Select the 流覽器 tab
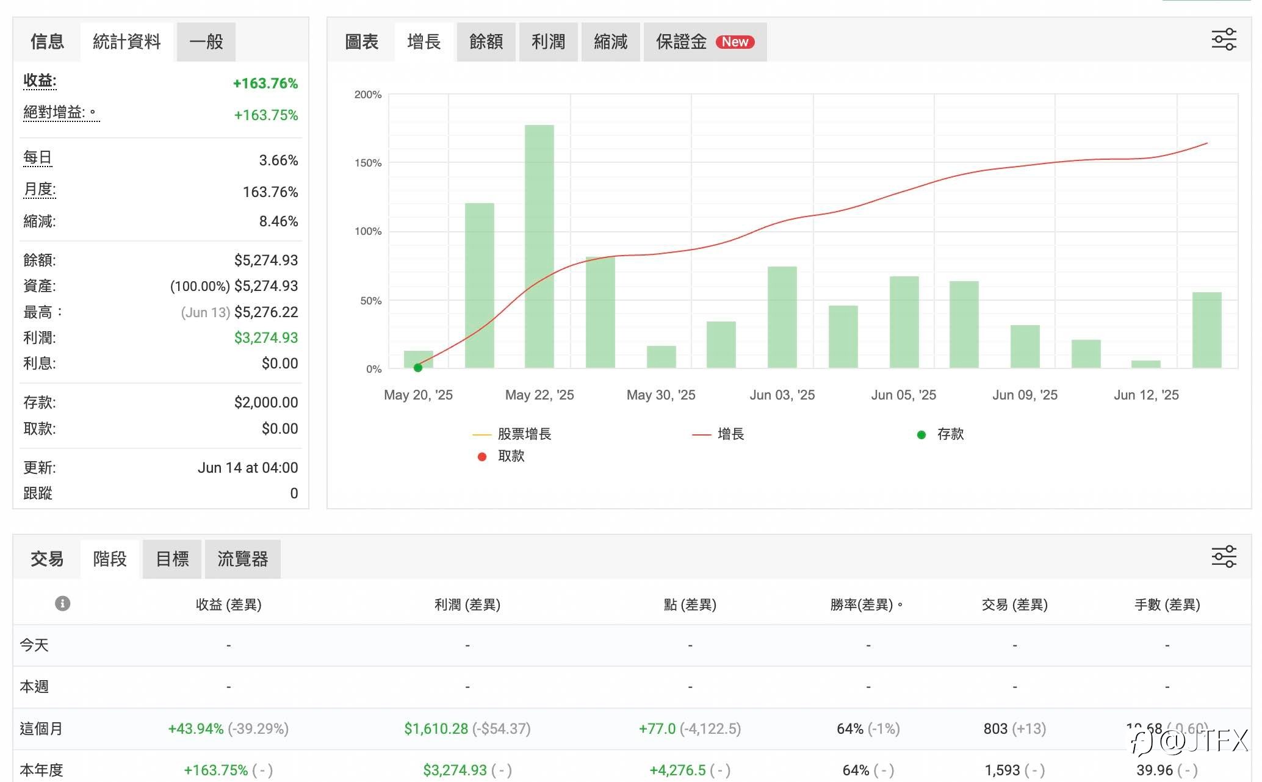The height and width of the screenshot is (782, 1262). [243, 559]
